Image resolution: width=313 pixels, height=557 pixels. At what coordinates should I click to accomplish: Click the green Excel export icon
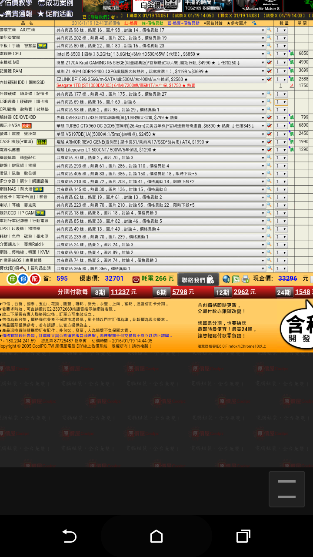tap(236, 279)
